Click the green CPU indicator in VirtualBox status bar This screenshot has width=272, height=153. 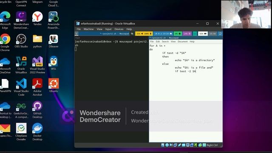[196, 145]
